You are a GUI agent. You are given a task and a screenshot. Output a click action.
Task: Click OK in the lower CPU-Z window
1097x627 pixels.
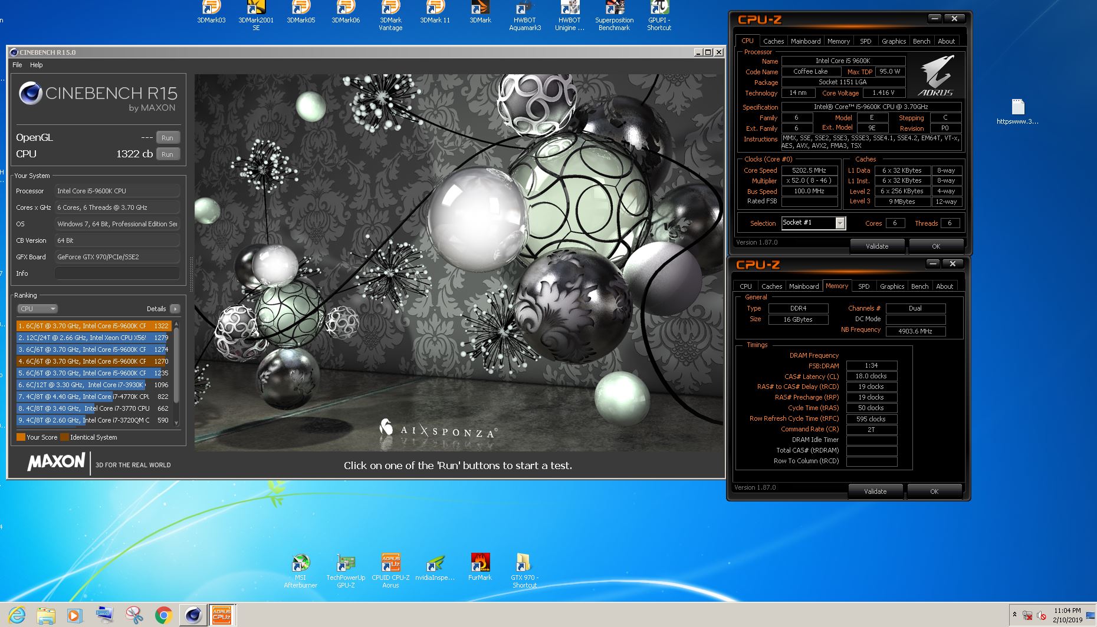934,491
